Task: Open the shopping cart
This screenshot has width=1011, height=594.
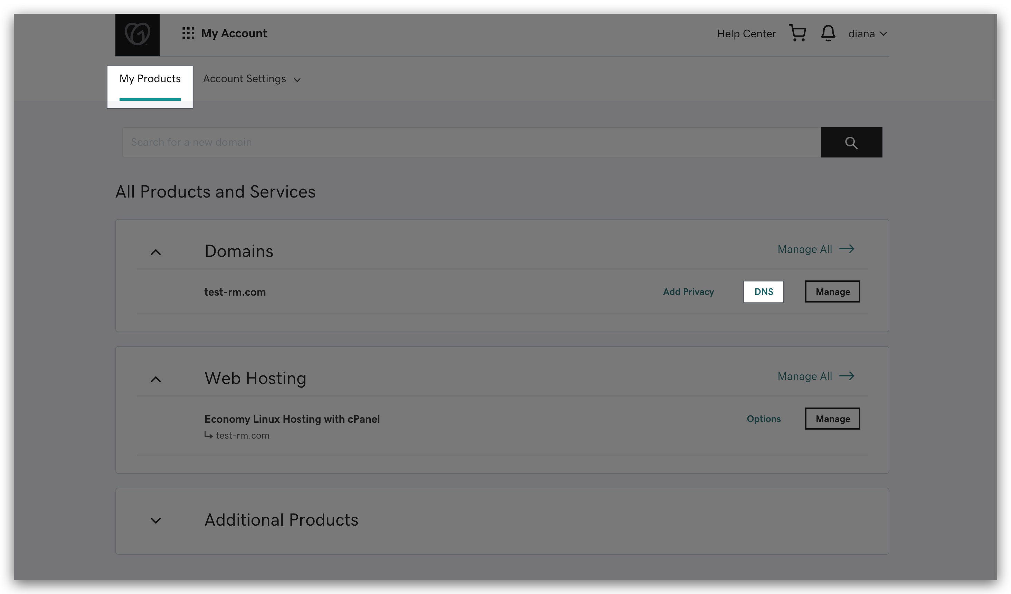Action: [797, 33]
